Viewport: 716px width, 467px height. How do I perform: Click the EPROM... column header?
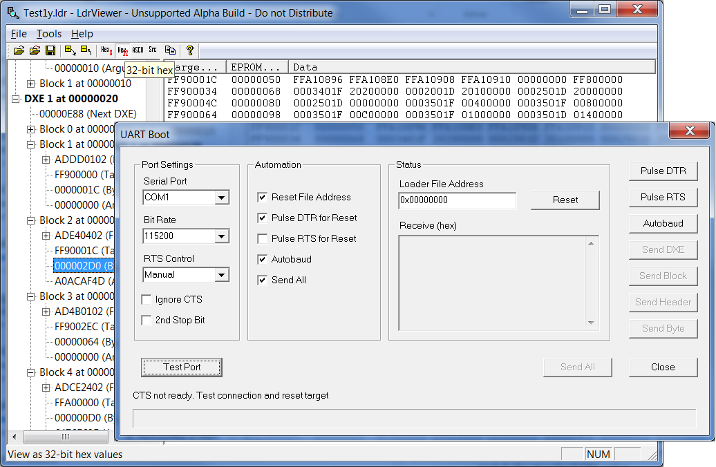coord(257,67)
